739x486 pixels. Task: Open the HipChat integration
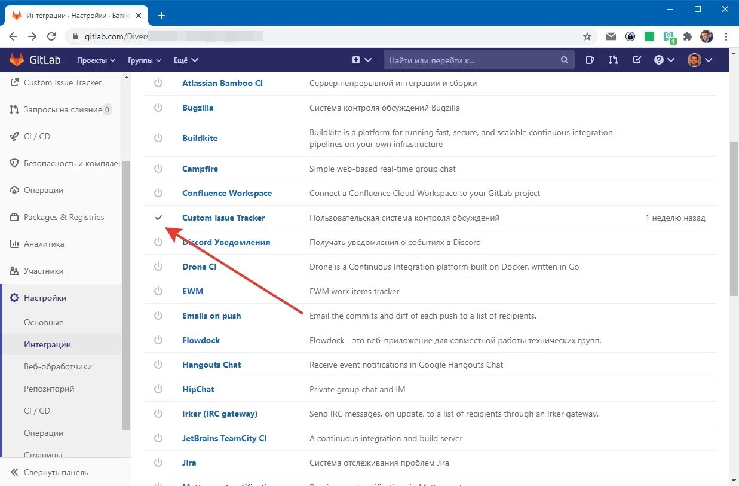198,389
